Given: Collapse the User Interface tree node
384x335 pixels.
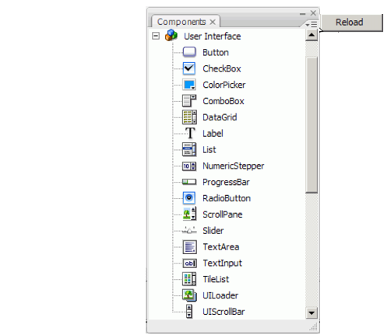Looking at the screenshot, I should click(156, 36).
